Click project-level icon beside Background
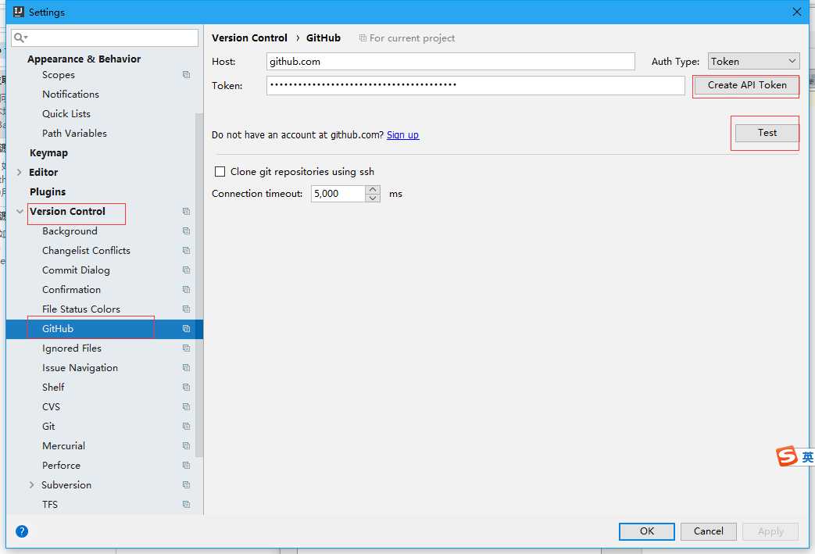This screenshot has width=815, height=554. tap(186, 231)
